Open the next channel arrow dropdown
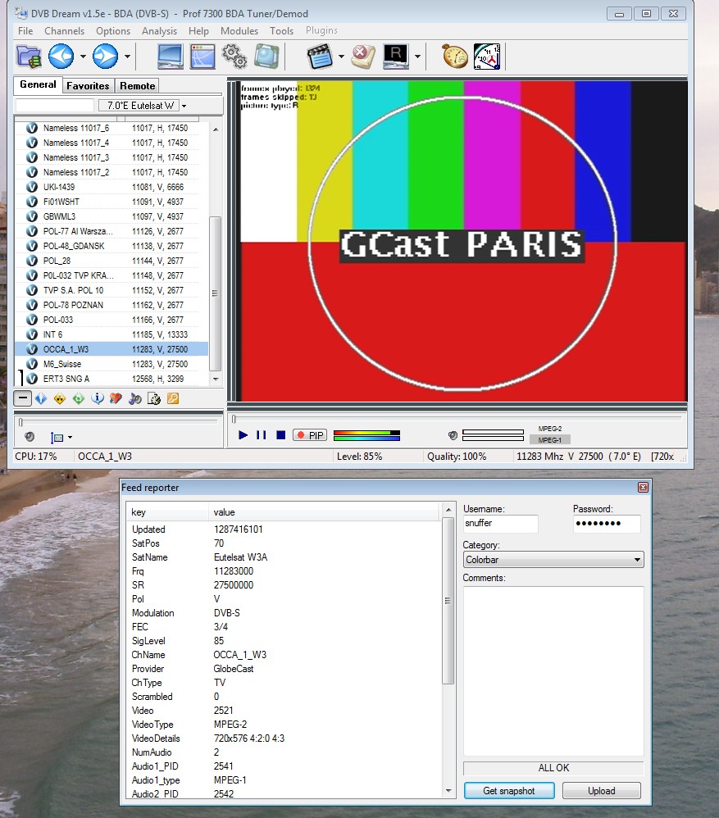The height and width of the screenshot is (818, 719). (127, 57)
